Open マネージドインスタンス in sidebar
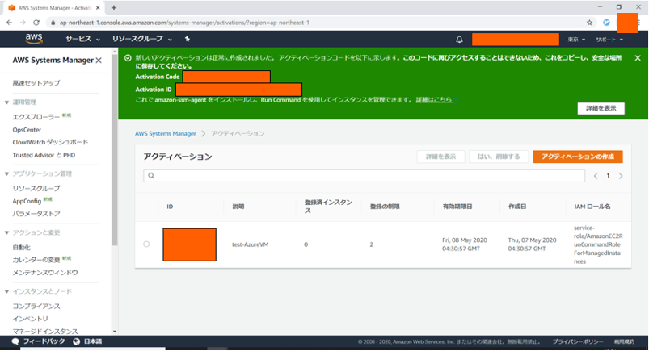Screen dimensions: 649x351 coord(45,331)
